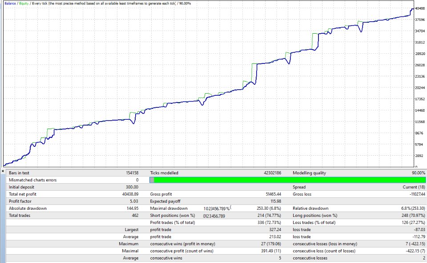
Task: Click the Loss trades (% of total) label
Action: pos(314,222)
